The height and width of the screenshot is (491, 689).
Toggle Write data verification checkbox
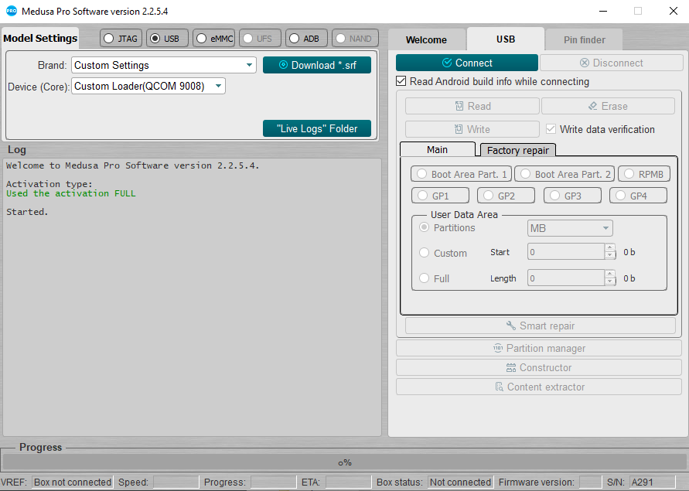(x=551, y=129)
